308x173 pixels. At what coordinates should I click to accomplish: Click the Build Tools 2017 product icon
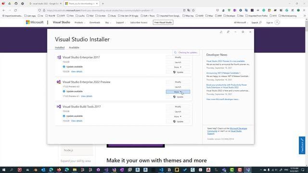(59, 107)
